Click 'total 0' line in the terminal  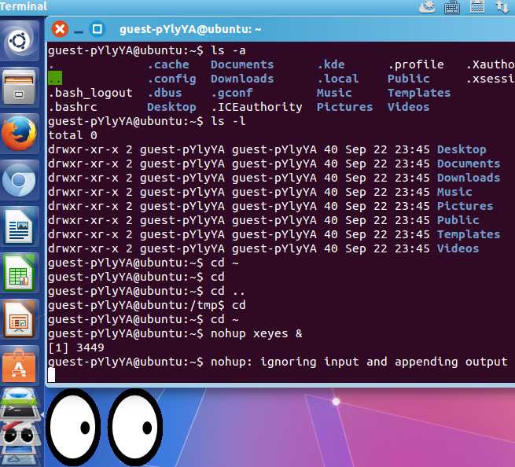pyautogui.click(x=72, y=135)
